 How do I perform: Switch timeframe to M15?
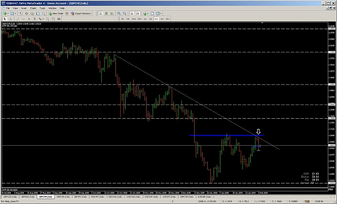[x=134, y=19]
